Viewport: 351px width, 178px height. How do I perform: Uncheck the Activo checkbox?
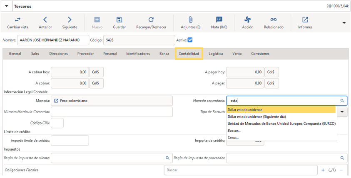(x=190, y=40)
